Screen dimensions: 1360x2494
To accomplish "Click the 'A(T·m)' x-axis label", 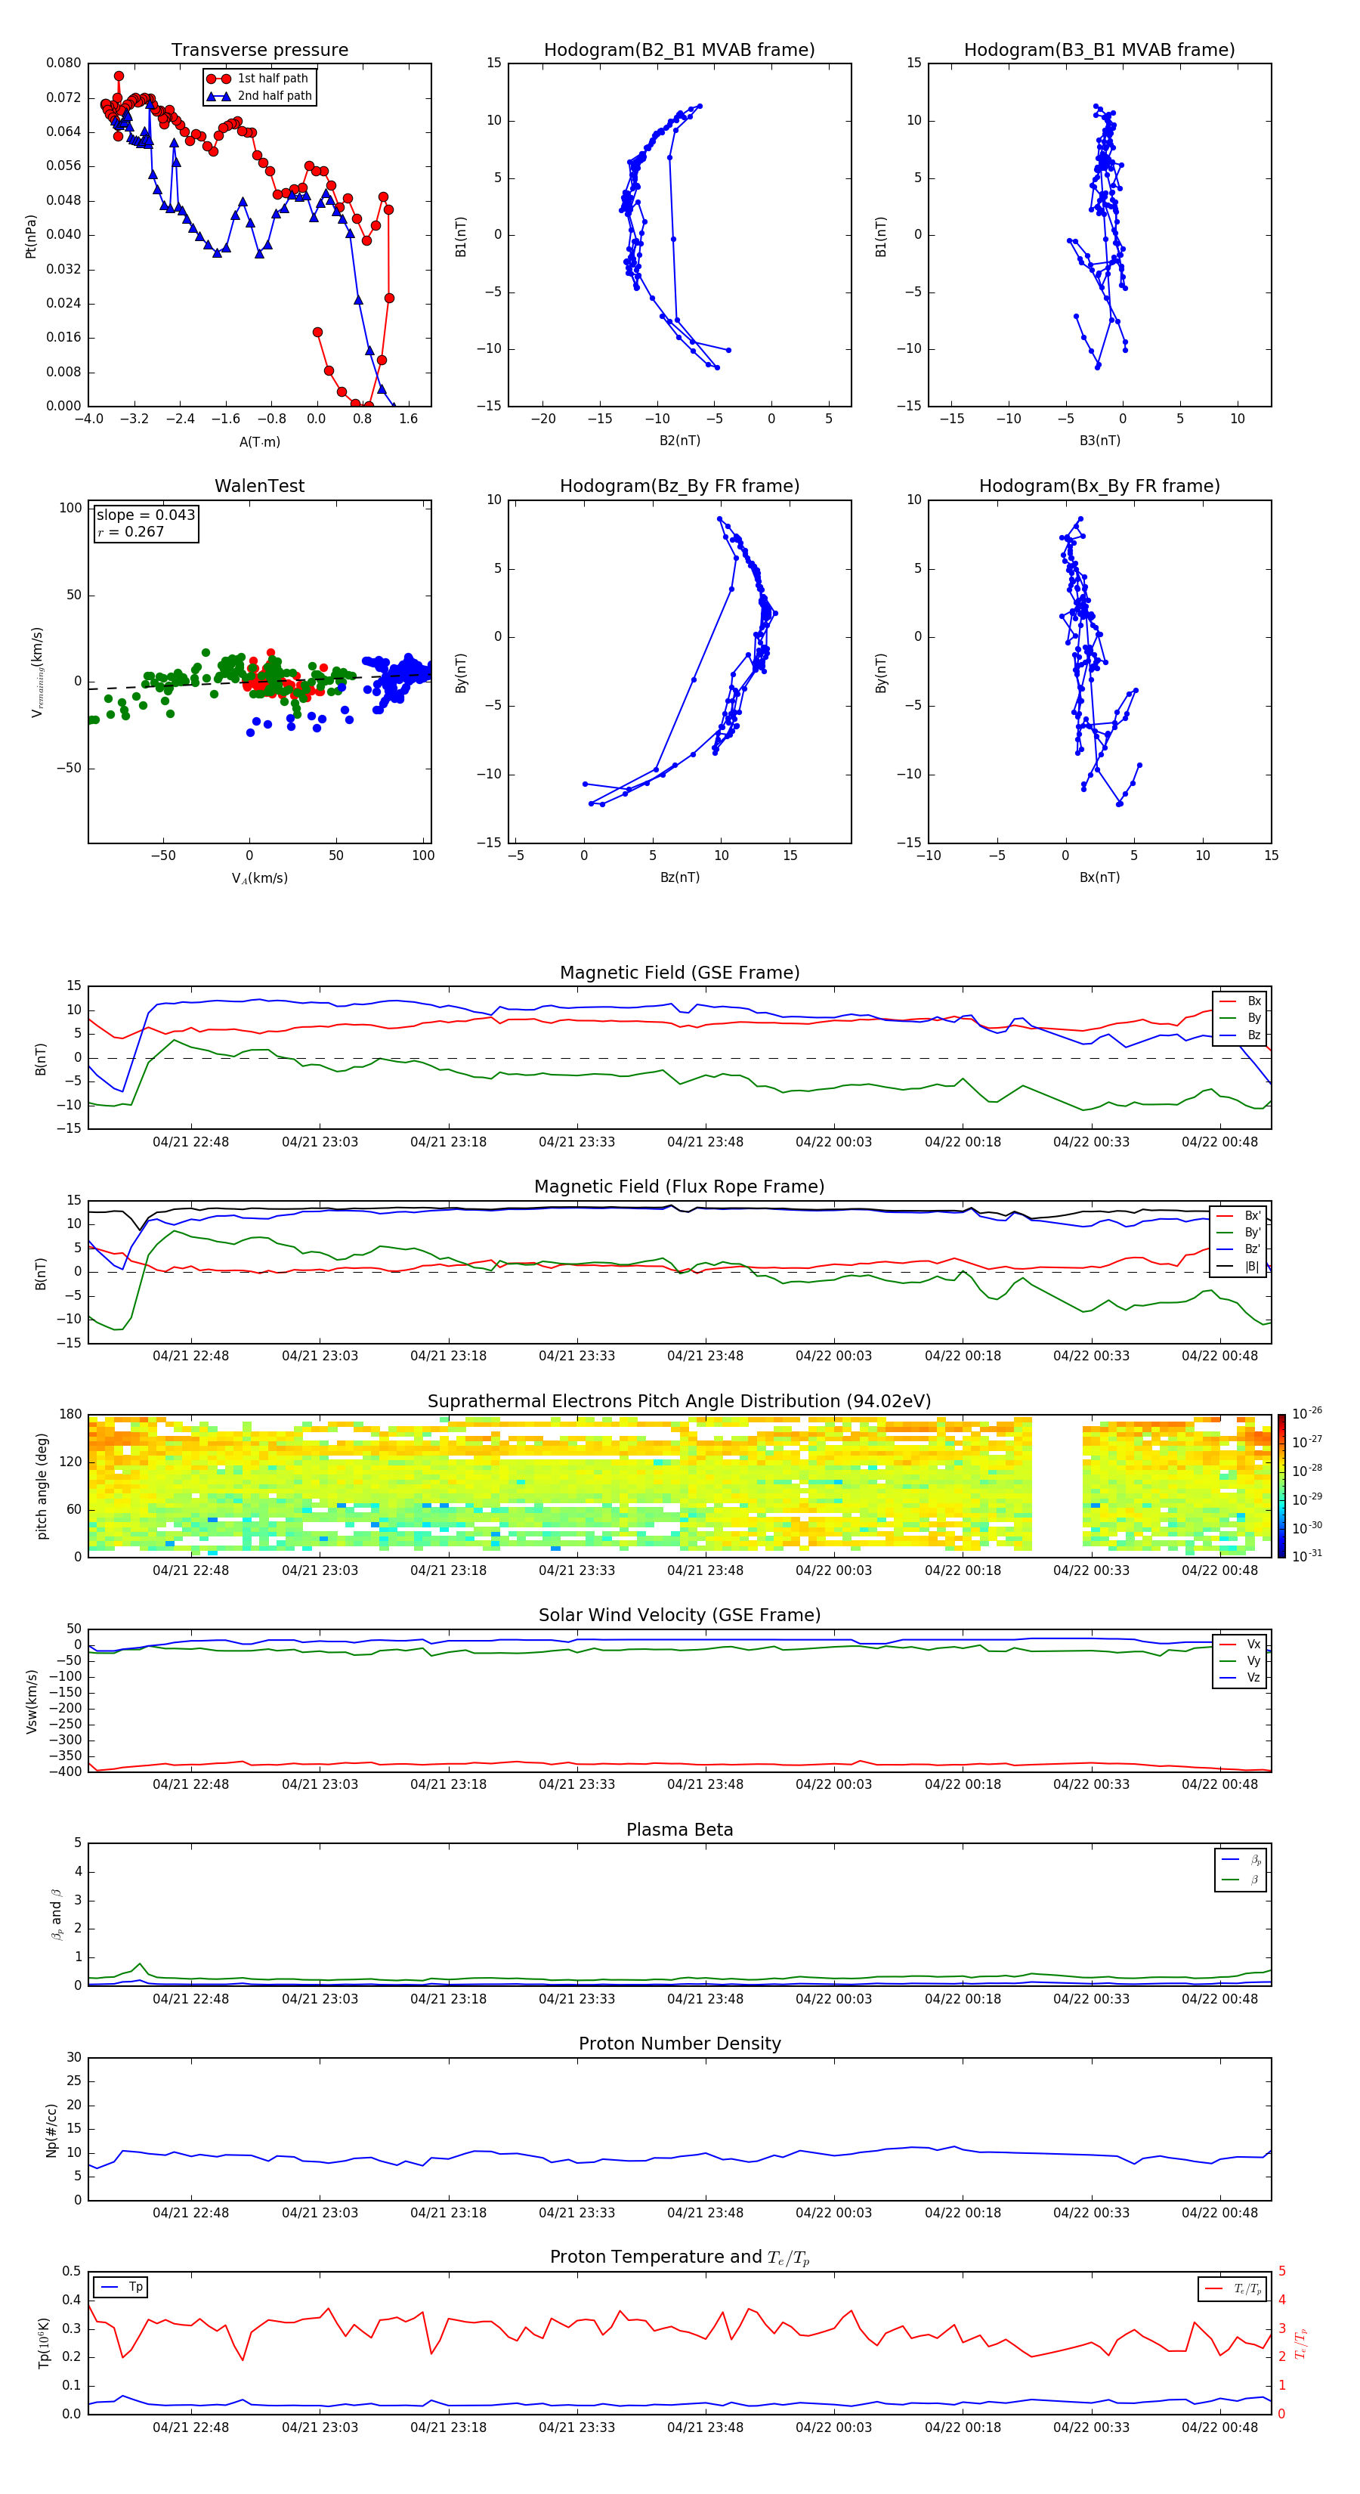I will pos(259,441).
